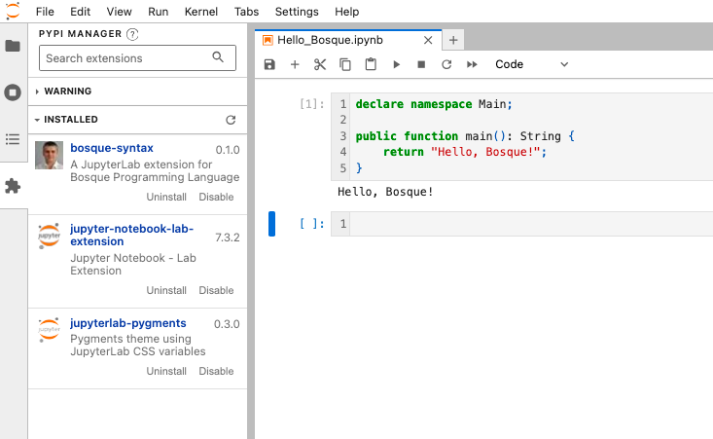Interrupt the kernel with stop button
The width and height of the screenshot is (713, 439).
click(x=421, y=64)
